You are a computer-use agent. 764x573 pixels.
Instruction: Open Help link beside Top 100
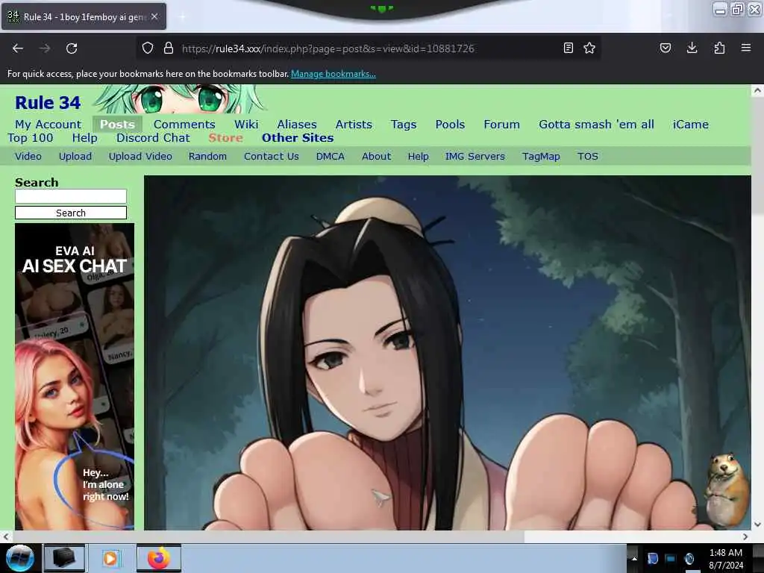click(85, 138)
